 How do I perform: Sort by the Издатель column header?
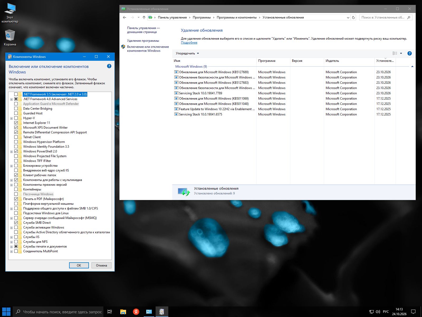pyautogui.click(x=349, y=61)
